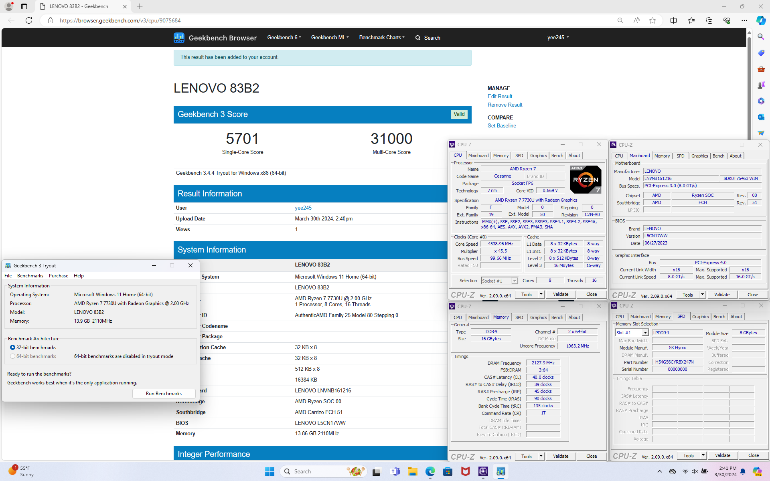Open Microsoft Teams from taskbar
Viewport: 770px width, 481px height.
[x=395, y=471]
